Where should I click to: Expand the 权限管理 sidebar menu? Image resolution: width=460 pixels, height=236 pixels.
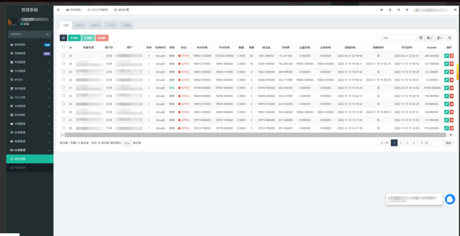[x=30, y=62]
